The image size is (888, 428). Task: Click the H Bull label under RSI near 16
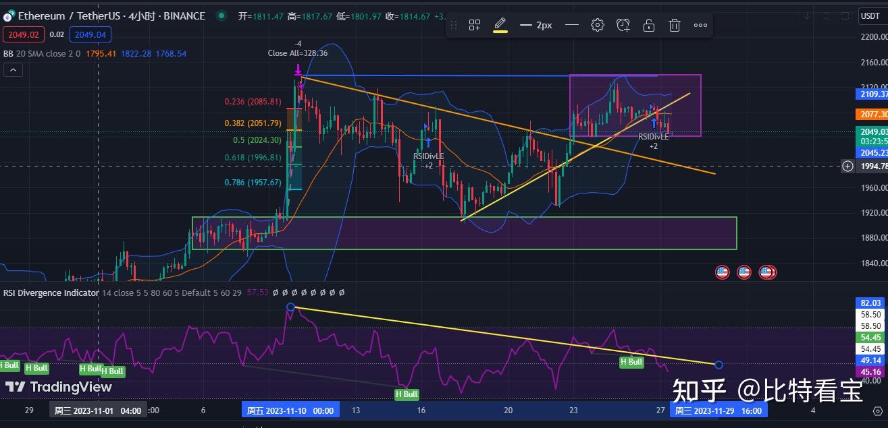click(407, 394)
